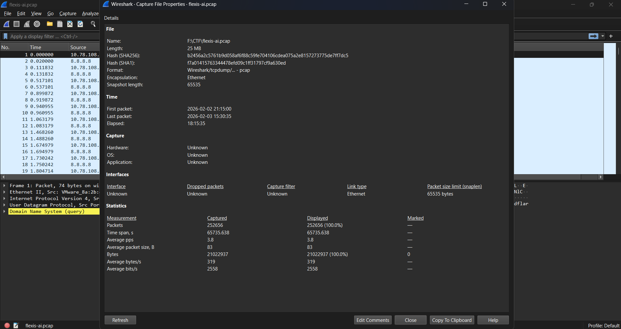Close the capture file with the X document icon
621x329 pixels.
point(70,24)
